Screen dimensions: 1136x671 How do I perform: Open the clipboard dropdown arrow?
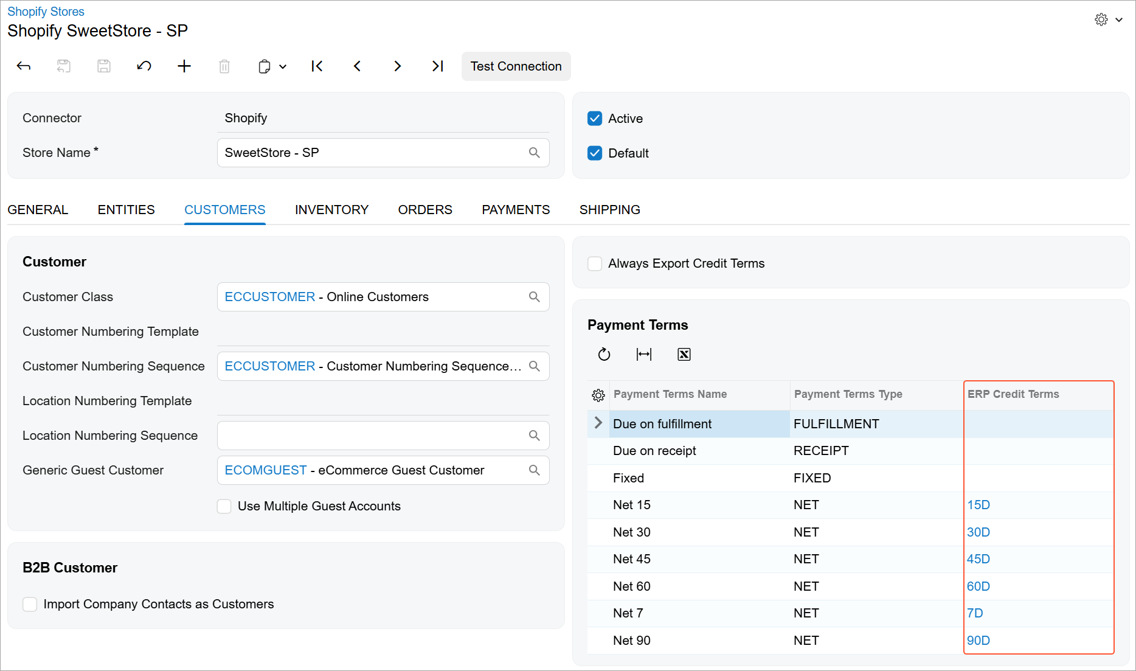point(283,67)
